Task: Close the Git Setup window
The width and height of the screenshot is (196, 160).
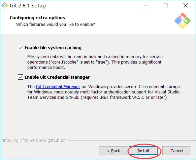Action: pos(185,5)
